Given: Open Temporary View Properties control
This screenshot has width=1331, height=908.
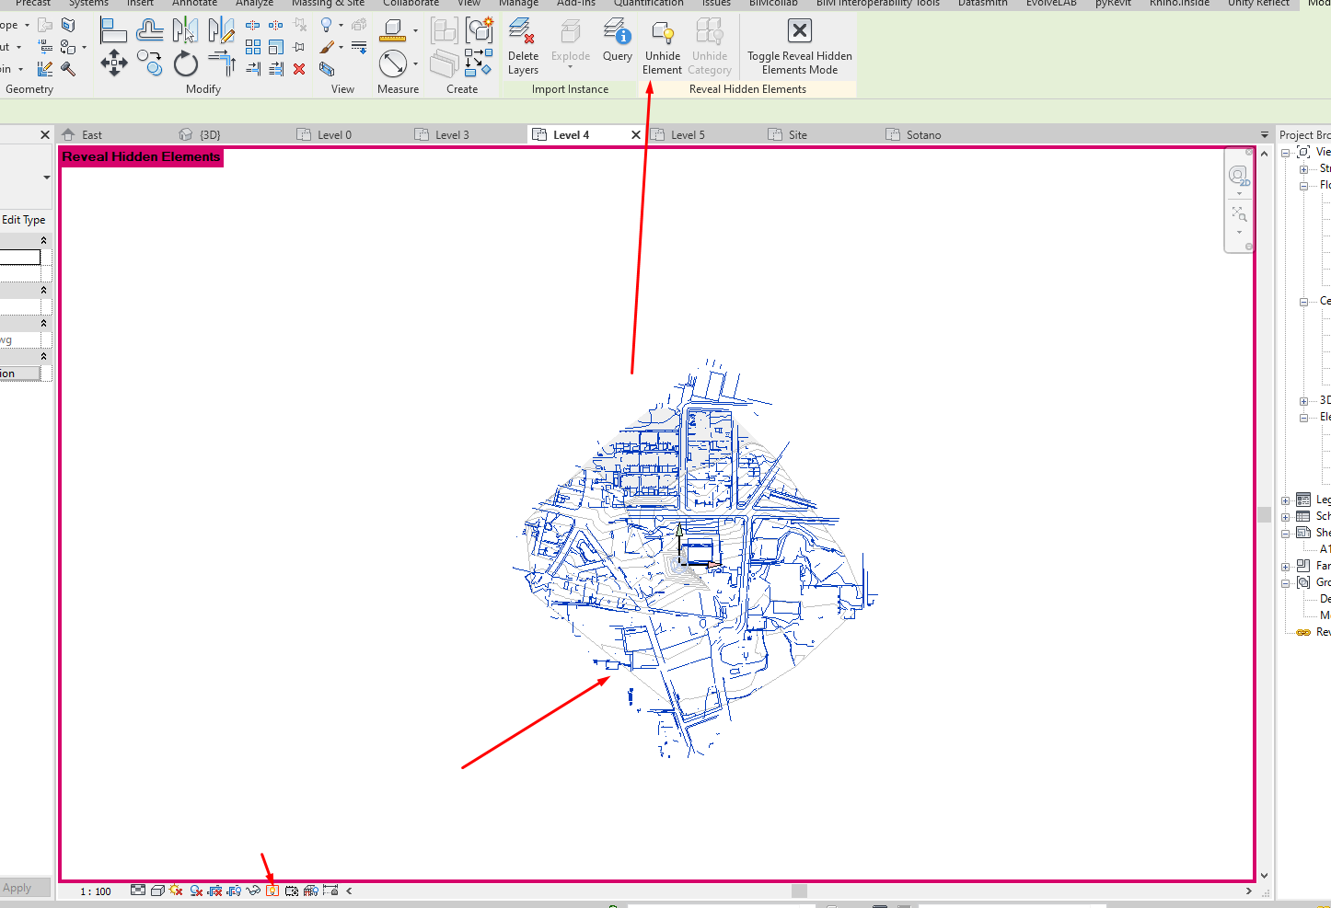Looking at the screenshot, I should click(x=292, y=891).
